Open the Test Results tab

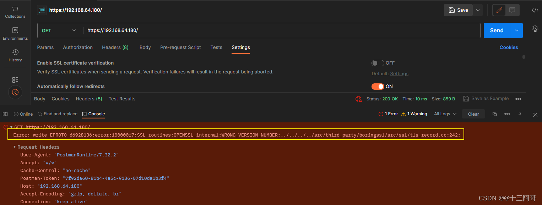(x=122, y=99)
